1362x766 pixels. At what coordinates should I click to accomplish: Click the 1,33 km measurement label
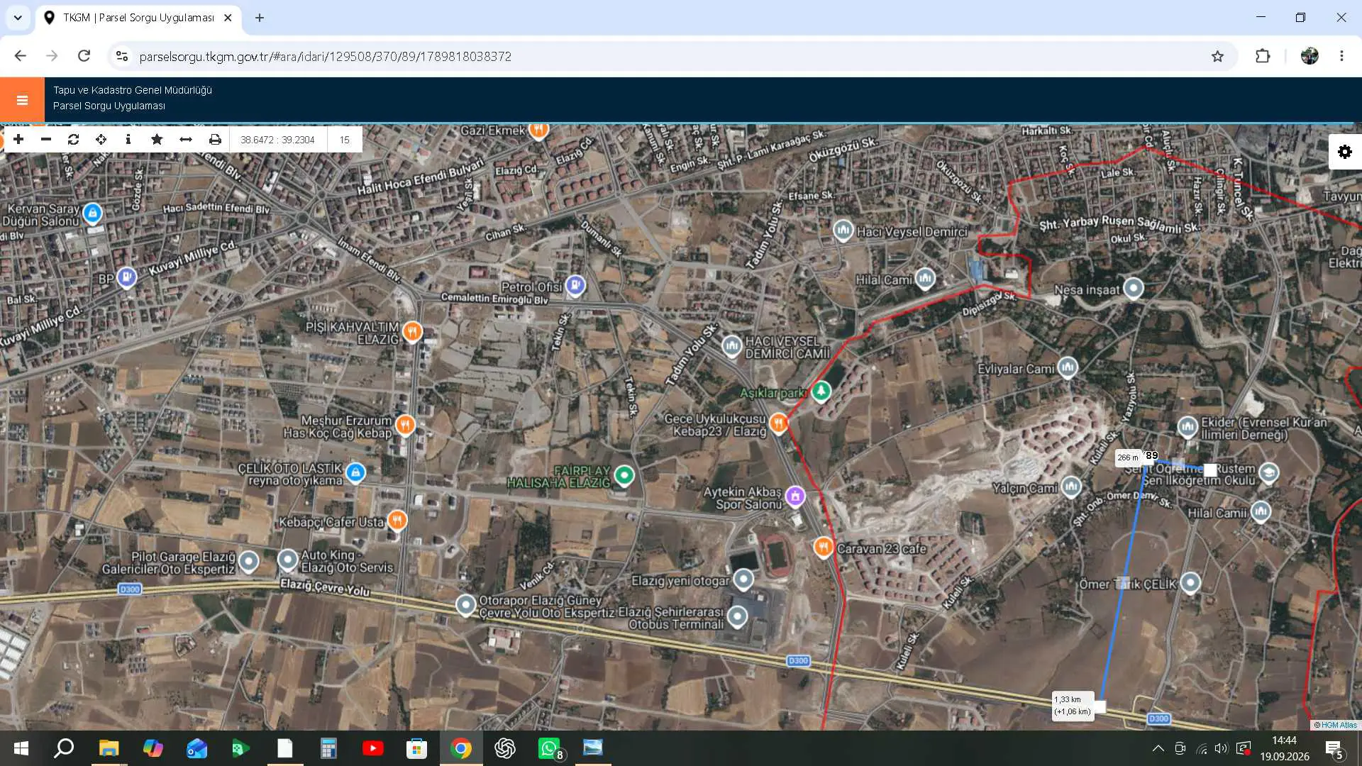pos(1072,706)
